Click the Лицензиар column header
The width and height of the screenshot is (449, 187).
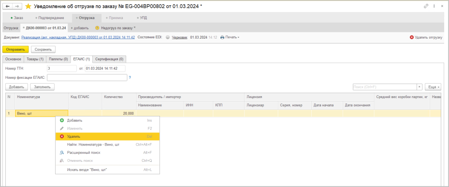(x=261, y=105)
